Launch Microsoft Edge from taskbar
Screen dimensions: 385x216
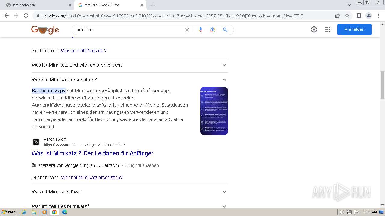65,212
